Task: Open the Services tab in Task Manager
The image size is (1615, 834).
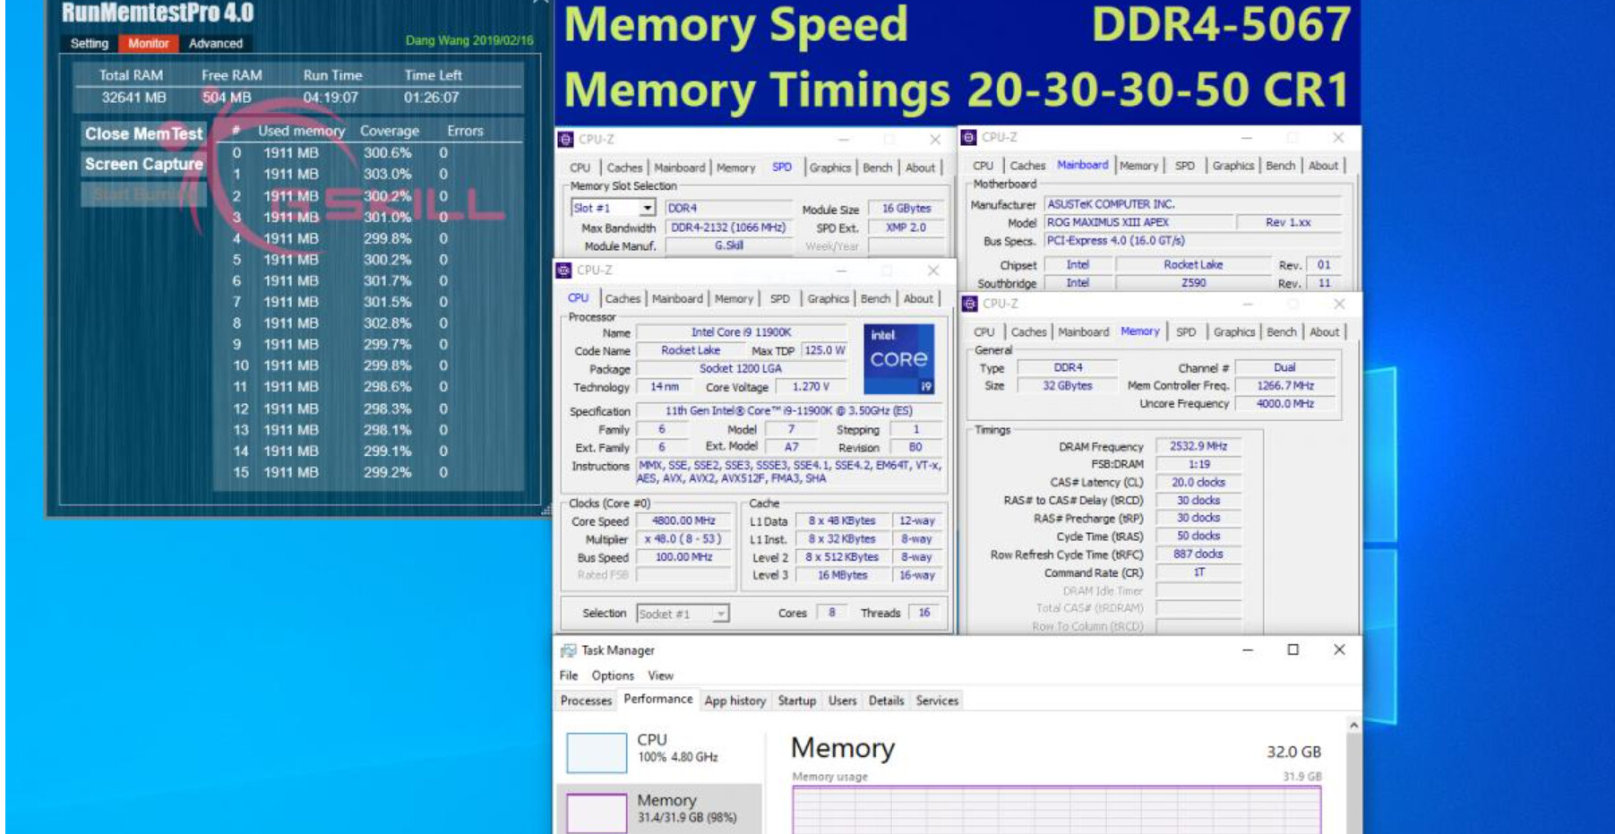Action: [937, 701]
